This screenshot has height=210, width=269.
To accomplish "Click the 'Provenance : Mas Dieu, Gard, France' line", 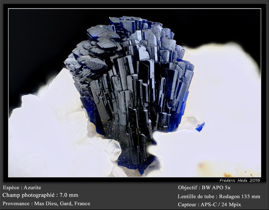I will pos(46,204).
